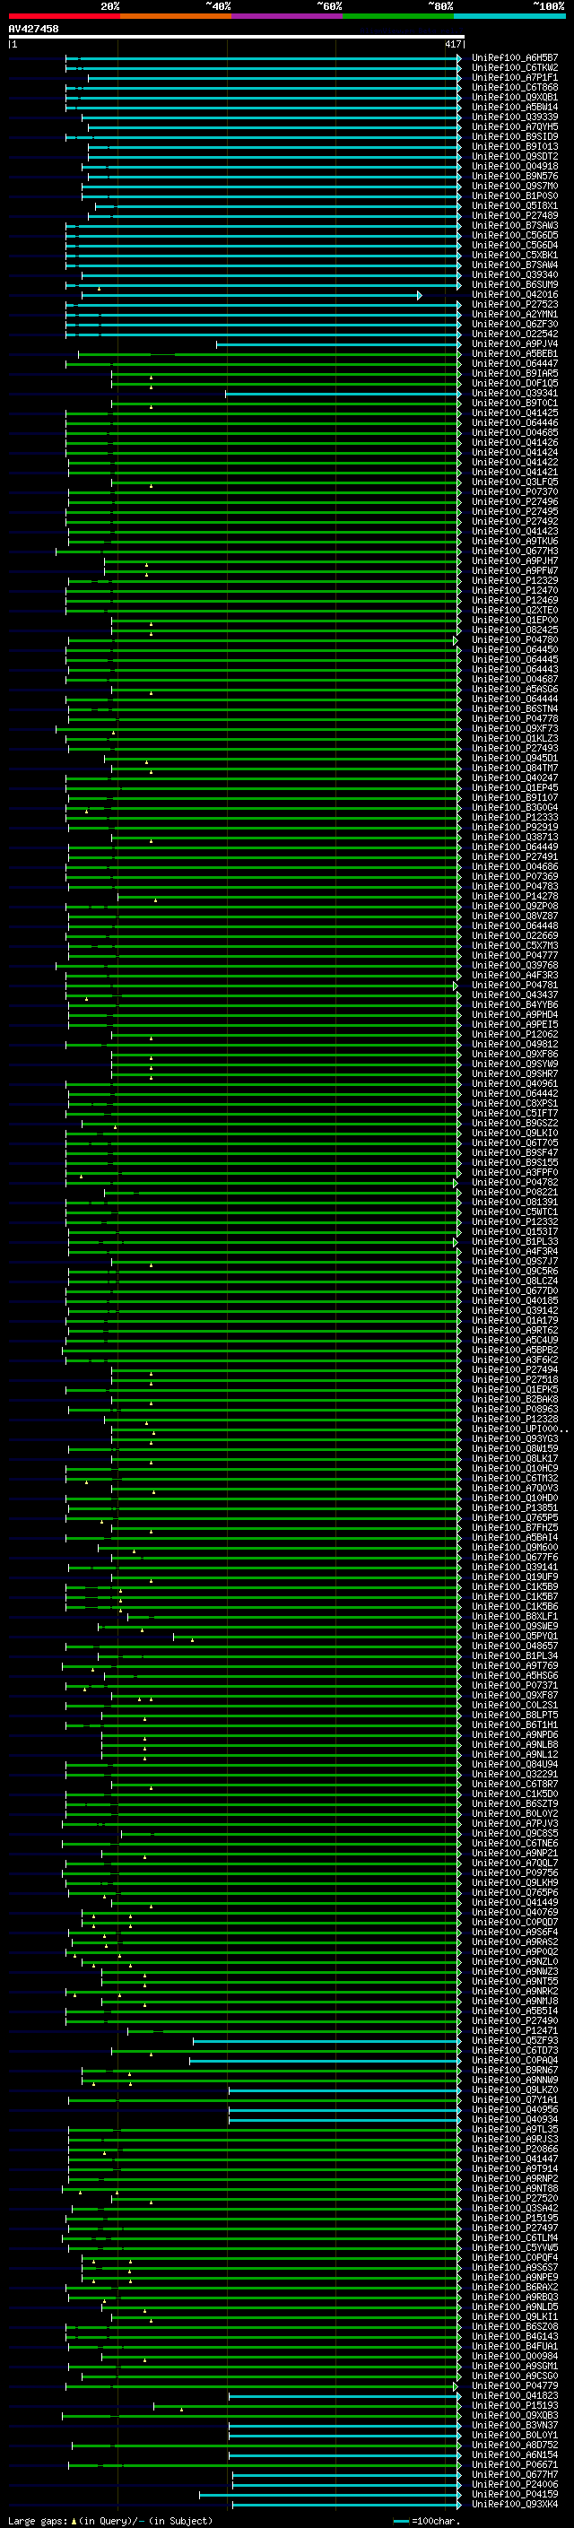Image resolution: width=574 pixels, height=2528 pixels.
Task: Select hit UniRef100_P24006
Action: click(515, 2484)
